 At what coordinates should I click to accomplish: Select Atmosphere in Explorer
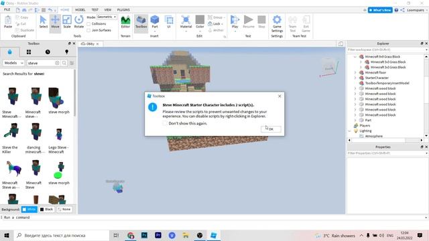pos(374,136)
